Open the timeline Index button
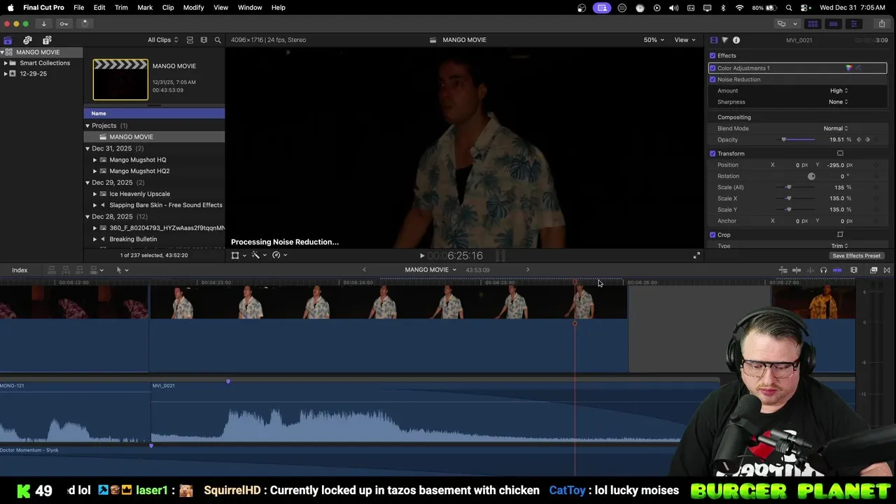Screen dimensions: 896x504 pos(20,270)
